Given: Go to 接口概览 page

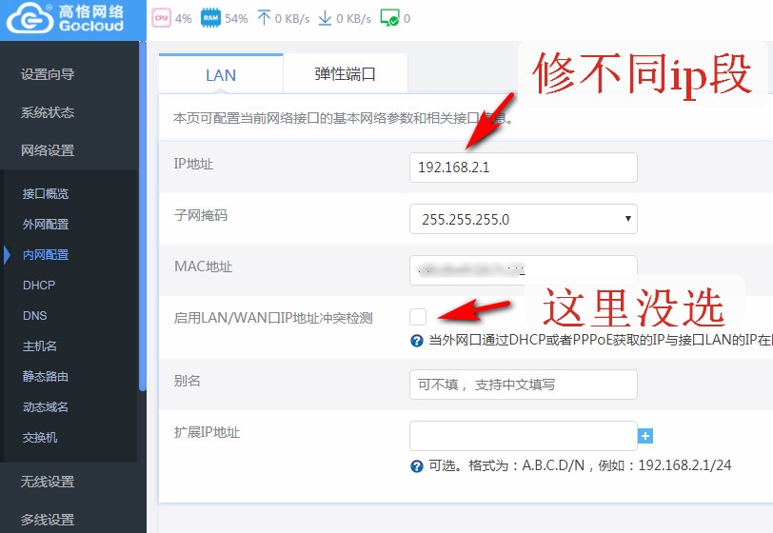Looking at the screenshot, I should [46, 194].
